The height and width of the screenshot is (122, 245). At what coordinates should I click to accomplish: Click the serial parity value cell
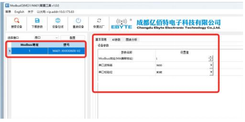pos(182,72)
